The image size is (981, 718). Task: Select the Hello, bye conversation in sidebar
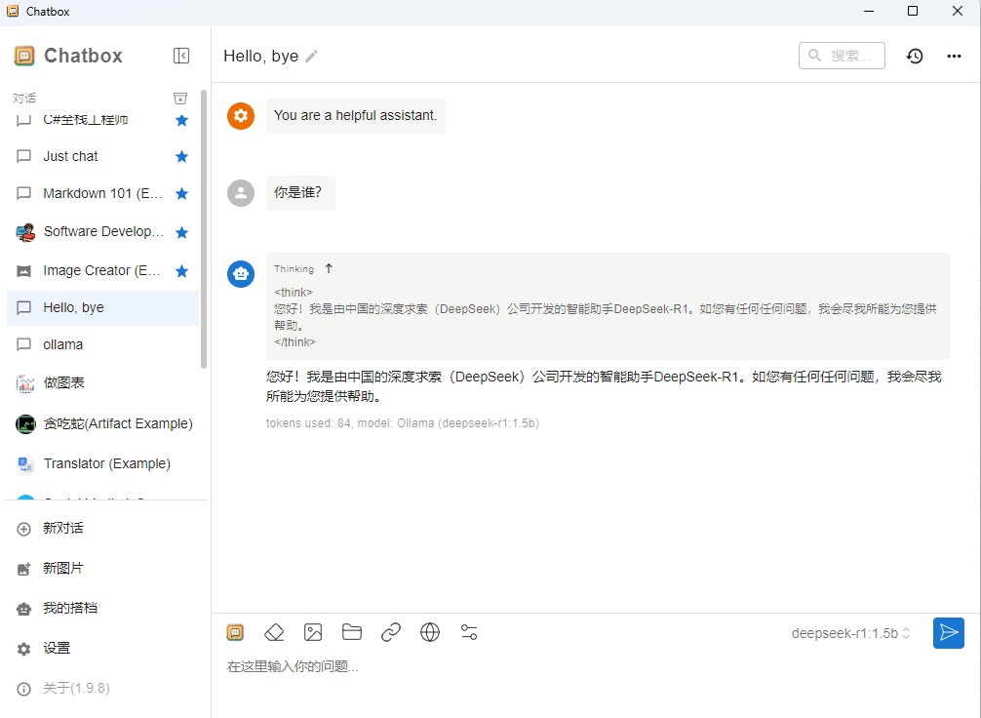102,307
